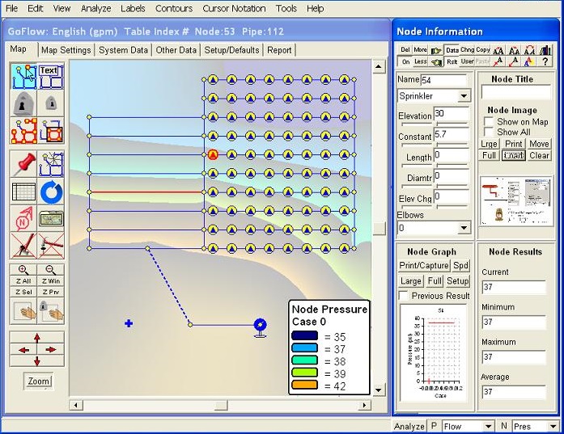Viewport: 564px width, 434px height.
Task: Select the red all-nodes network icon
Action: [x=23, y=130]
